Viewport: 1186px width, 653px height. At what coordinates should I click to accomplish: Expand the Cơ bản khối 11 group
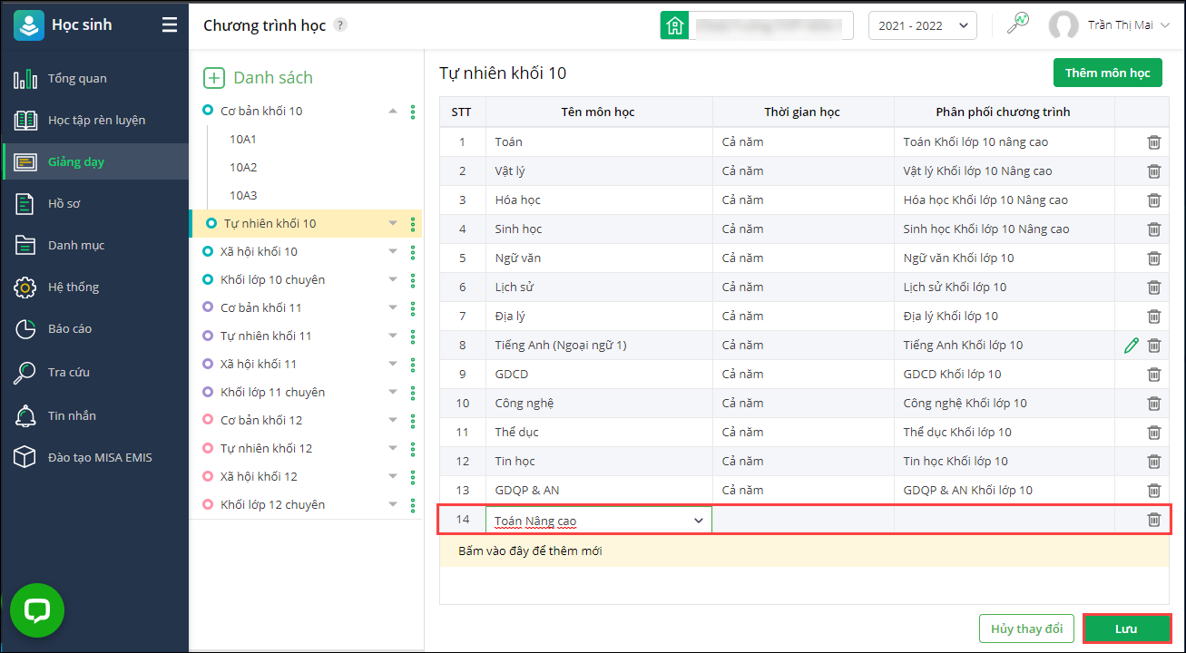(393, 308)
